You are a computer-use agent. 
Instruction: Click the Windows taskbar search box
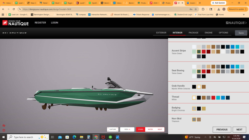pos(28,137)
